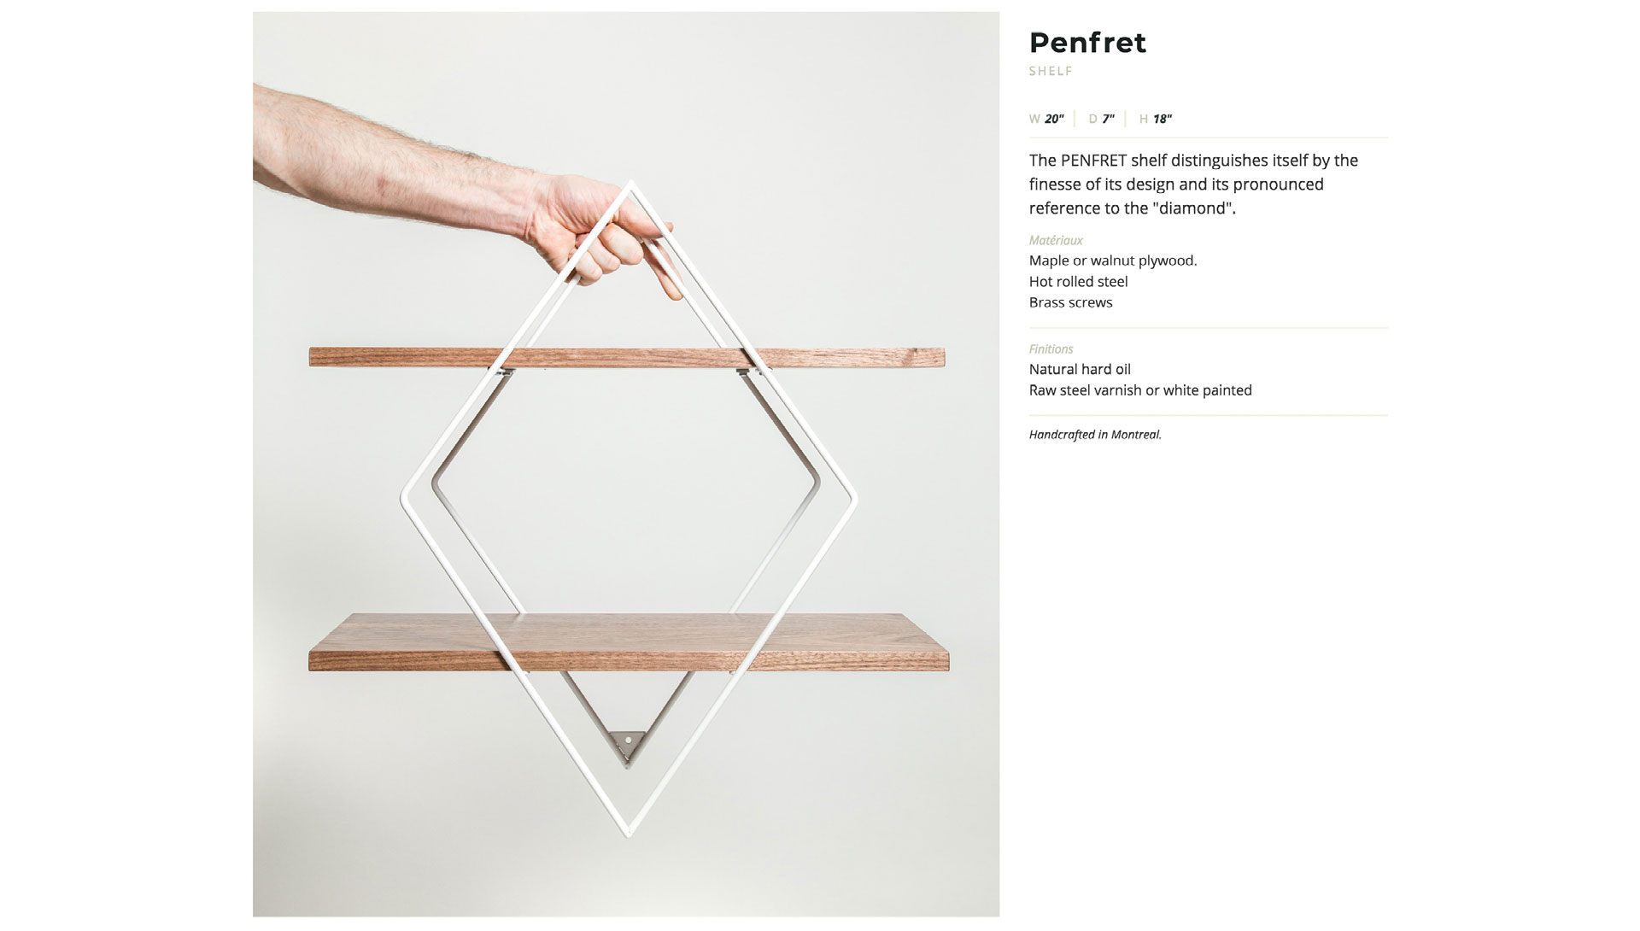Click the Matériaux heading
1640x931 pixels.
(1056, 241)
